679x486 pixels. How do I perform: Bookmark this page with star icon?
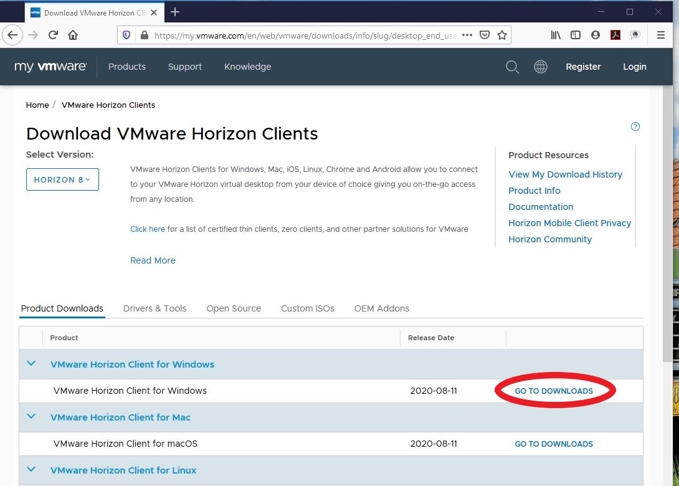coord(502,35)
